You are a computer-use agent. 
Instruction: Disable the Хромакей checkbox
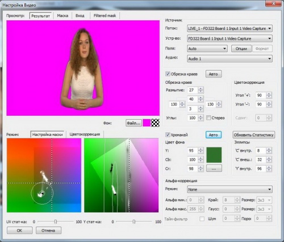coord(168,135)
